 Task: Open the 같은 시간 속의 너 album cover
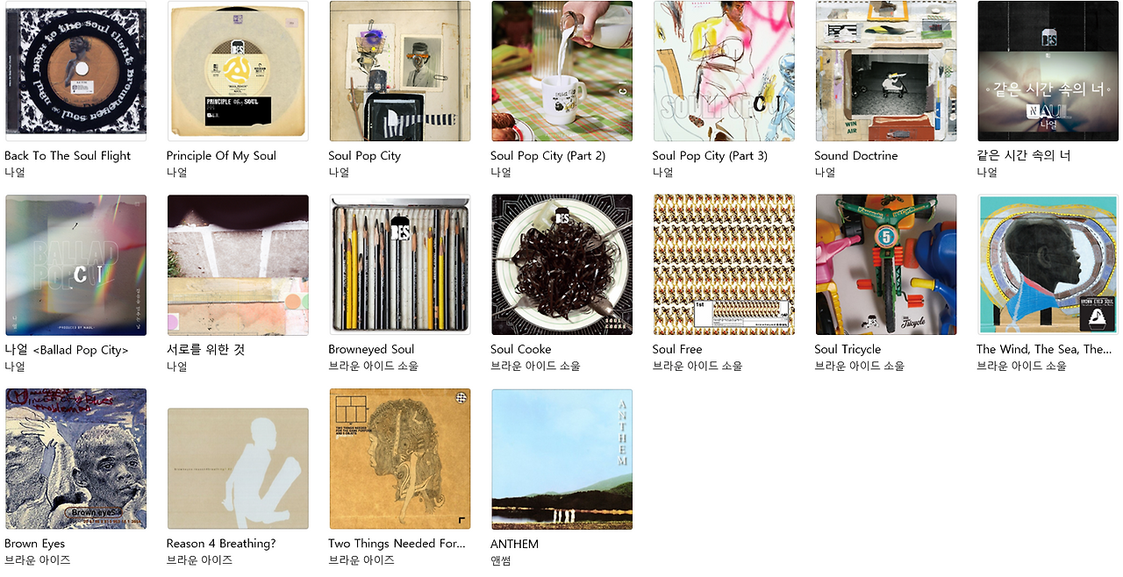pos(1048,71)
